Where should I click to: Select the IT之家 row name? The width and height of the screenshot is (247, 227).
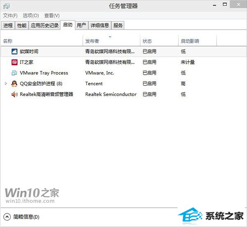coord(26,62)
